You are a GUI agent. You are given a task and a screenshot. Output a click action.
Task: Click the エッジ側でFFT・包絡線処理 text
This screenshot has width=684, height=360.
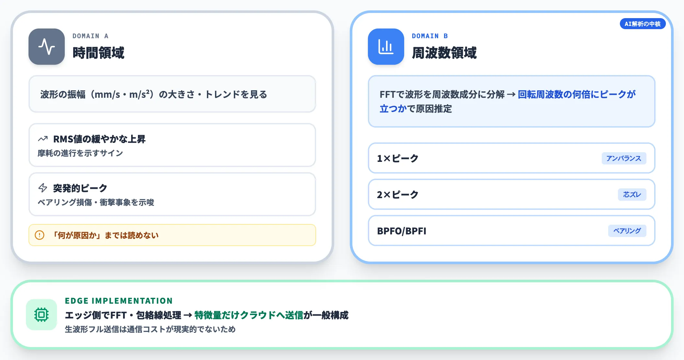click(x=123, y=315)
